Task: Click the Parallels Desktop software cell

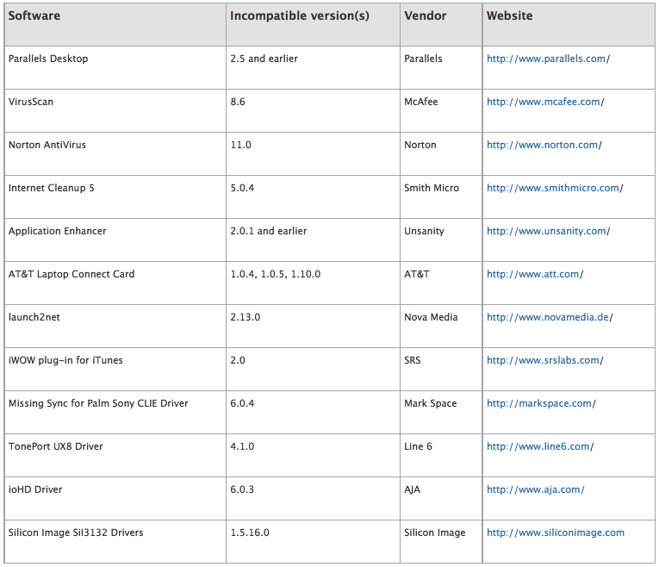Action: [x=48, y=59]
